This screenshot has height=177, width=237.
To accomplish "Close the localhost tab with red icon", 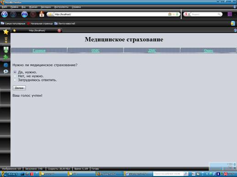I will pyautogui.click(x=59, y=30).
